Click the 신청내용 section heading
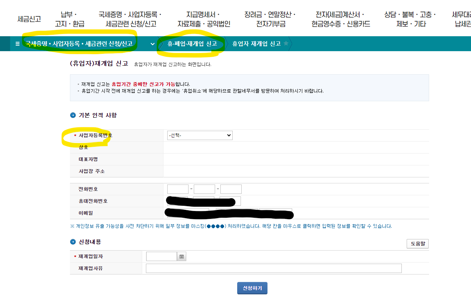This screenshot has height=304, width=471. (x=90, y=242)
